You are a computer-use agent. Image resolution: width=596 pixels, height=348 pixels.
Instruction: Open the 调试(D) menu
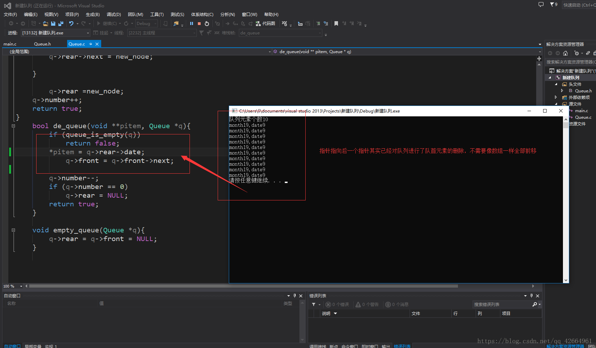point(114,15)
